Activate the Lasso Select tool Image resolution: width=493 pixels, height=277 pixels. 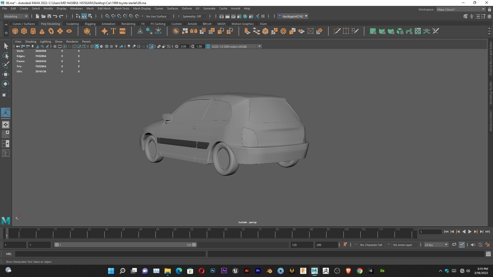coord(6,55)
